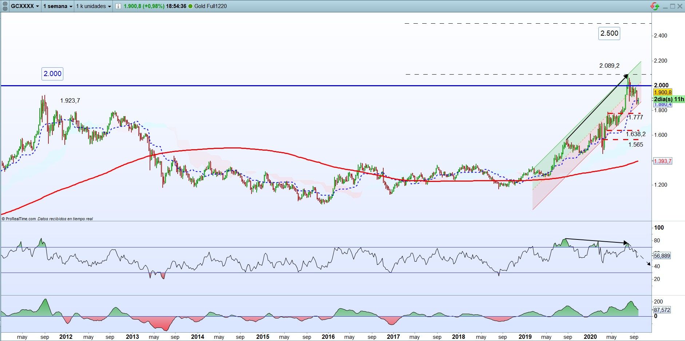Click the chart link icon left of GCXXXX
Image resolution: width=685 pixels, height=341 pixels.
[x=5, y=6]
